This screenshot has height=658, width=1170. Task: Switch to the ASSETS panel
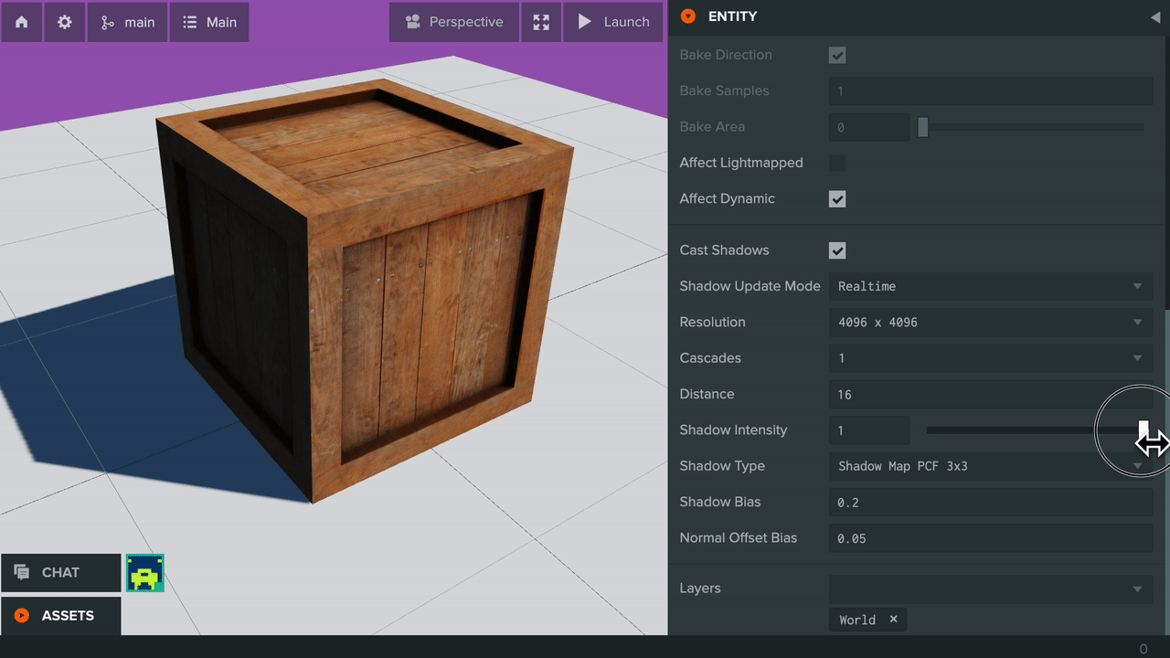[x=60, y=615]
